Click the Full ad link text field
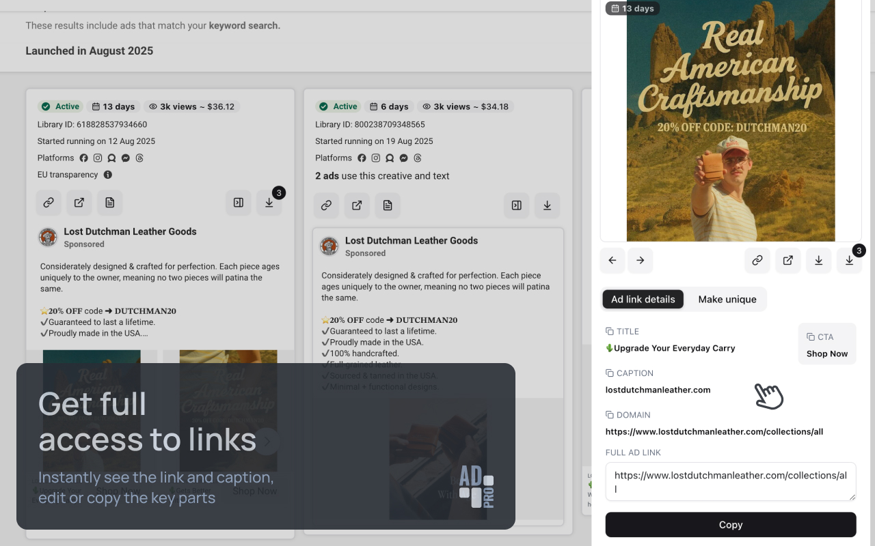Image resolution: width=875 pixels, height=546 pixels. 731,482
